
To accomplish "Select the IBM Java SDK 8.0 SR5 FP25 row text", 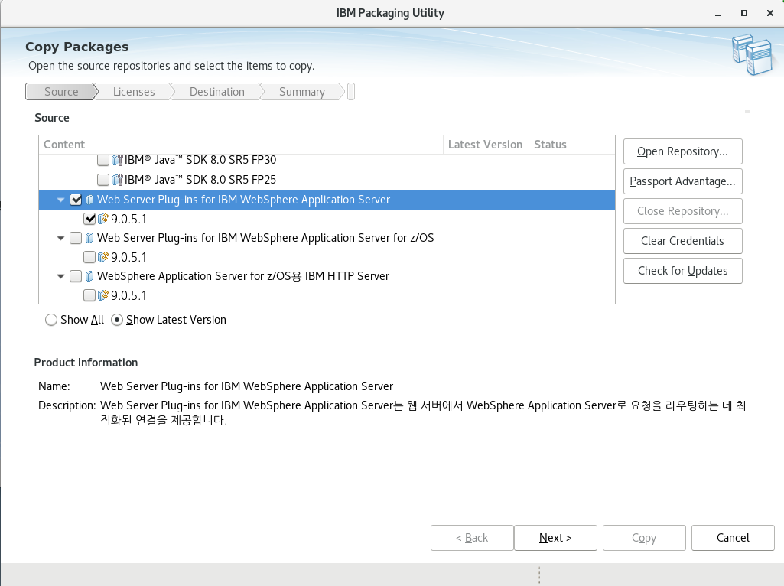I will point(200,180).
